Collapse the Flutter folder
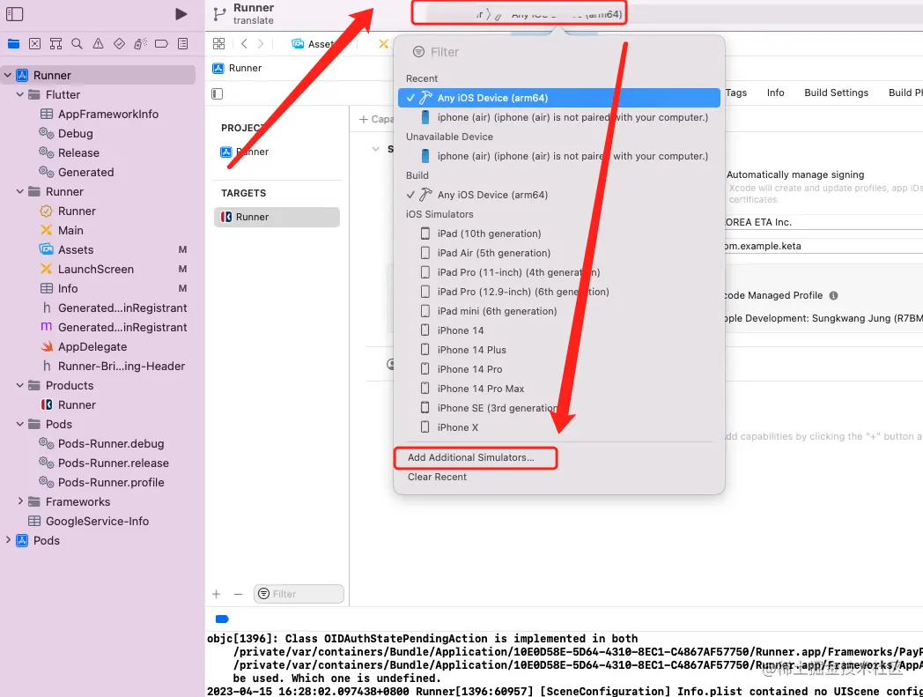The image size is (923, 697). point(20,95)
